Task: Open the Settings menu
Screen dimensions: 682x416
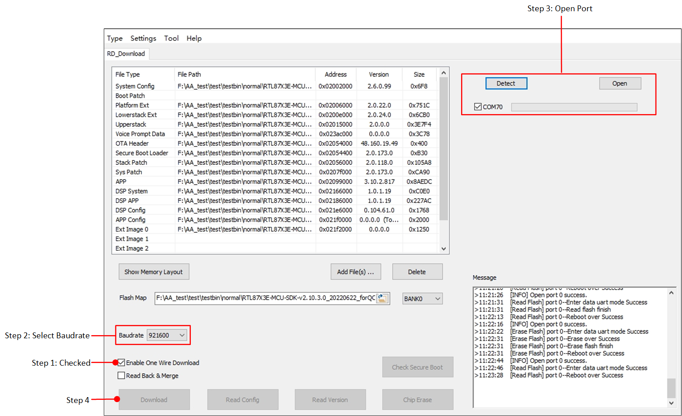Action: pyautogui.click(x=143, y=38)
